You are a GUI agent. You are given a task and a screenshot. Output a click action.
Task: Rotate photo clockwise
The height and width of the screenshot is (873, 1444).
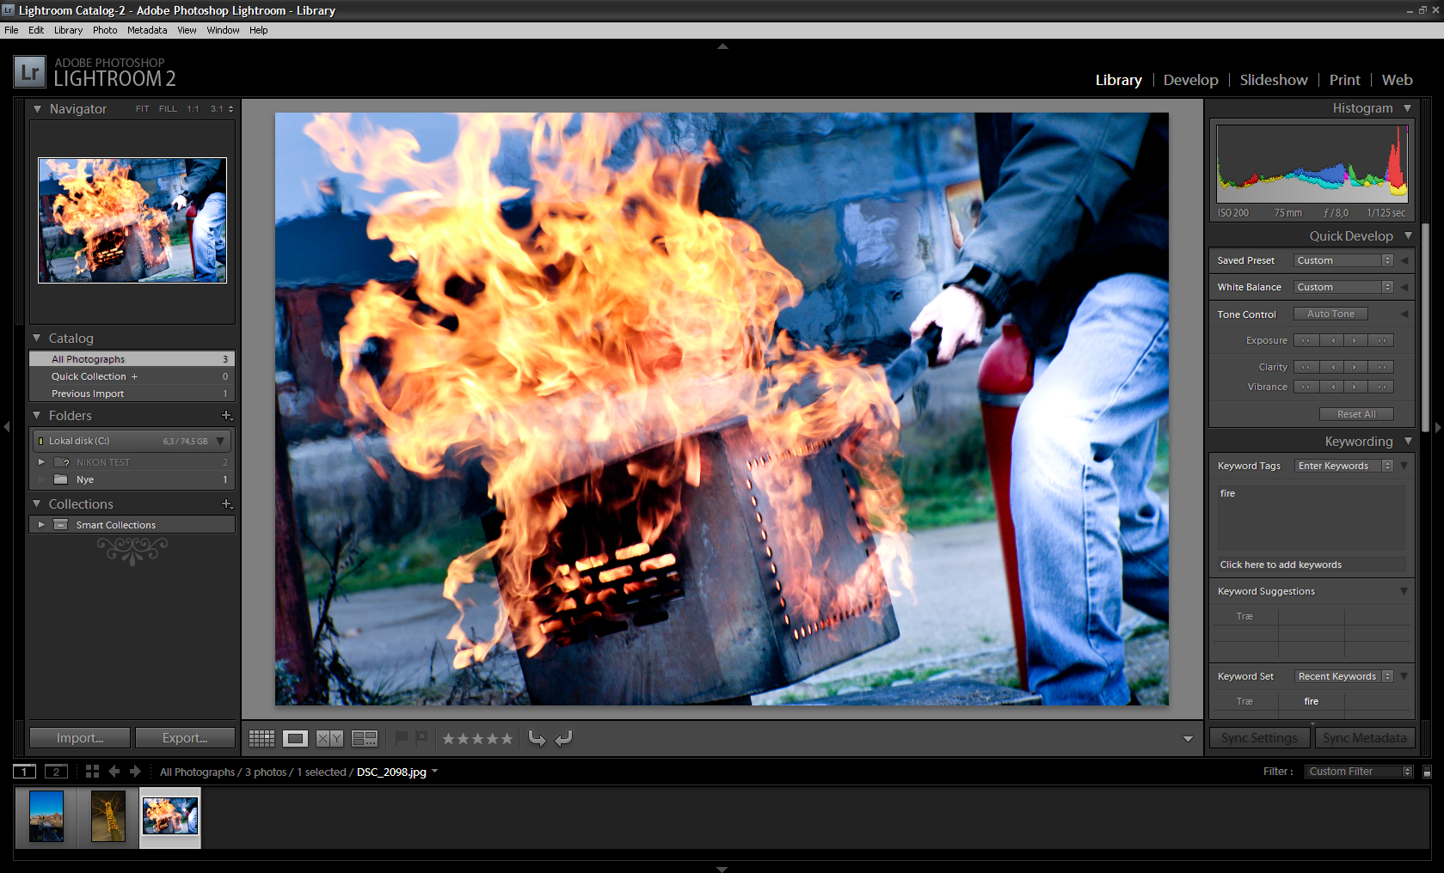click(x=564, y=738)
